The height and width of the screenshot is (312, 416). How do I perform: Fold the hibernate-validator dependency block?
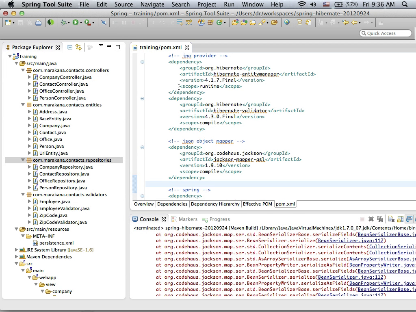pyautogui.click(x=142, y=98)
